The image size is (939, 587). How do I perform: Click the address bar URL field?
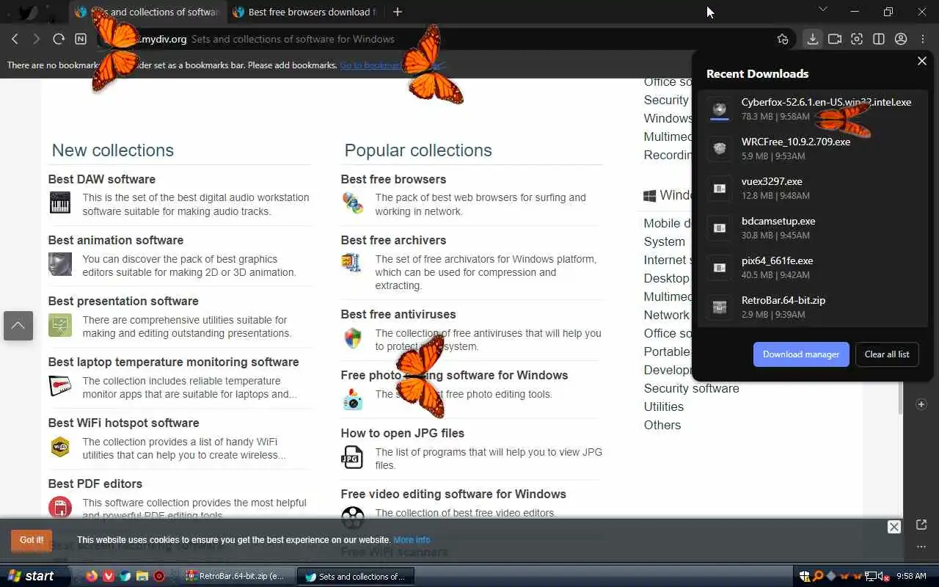tap(440, 39)
